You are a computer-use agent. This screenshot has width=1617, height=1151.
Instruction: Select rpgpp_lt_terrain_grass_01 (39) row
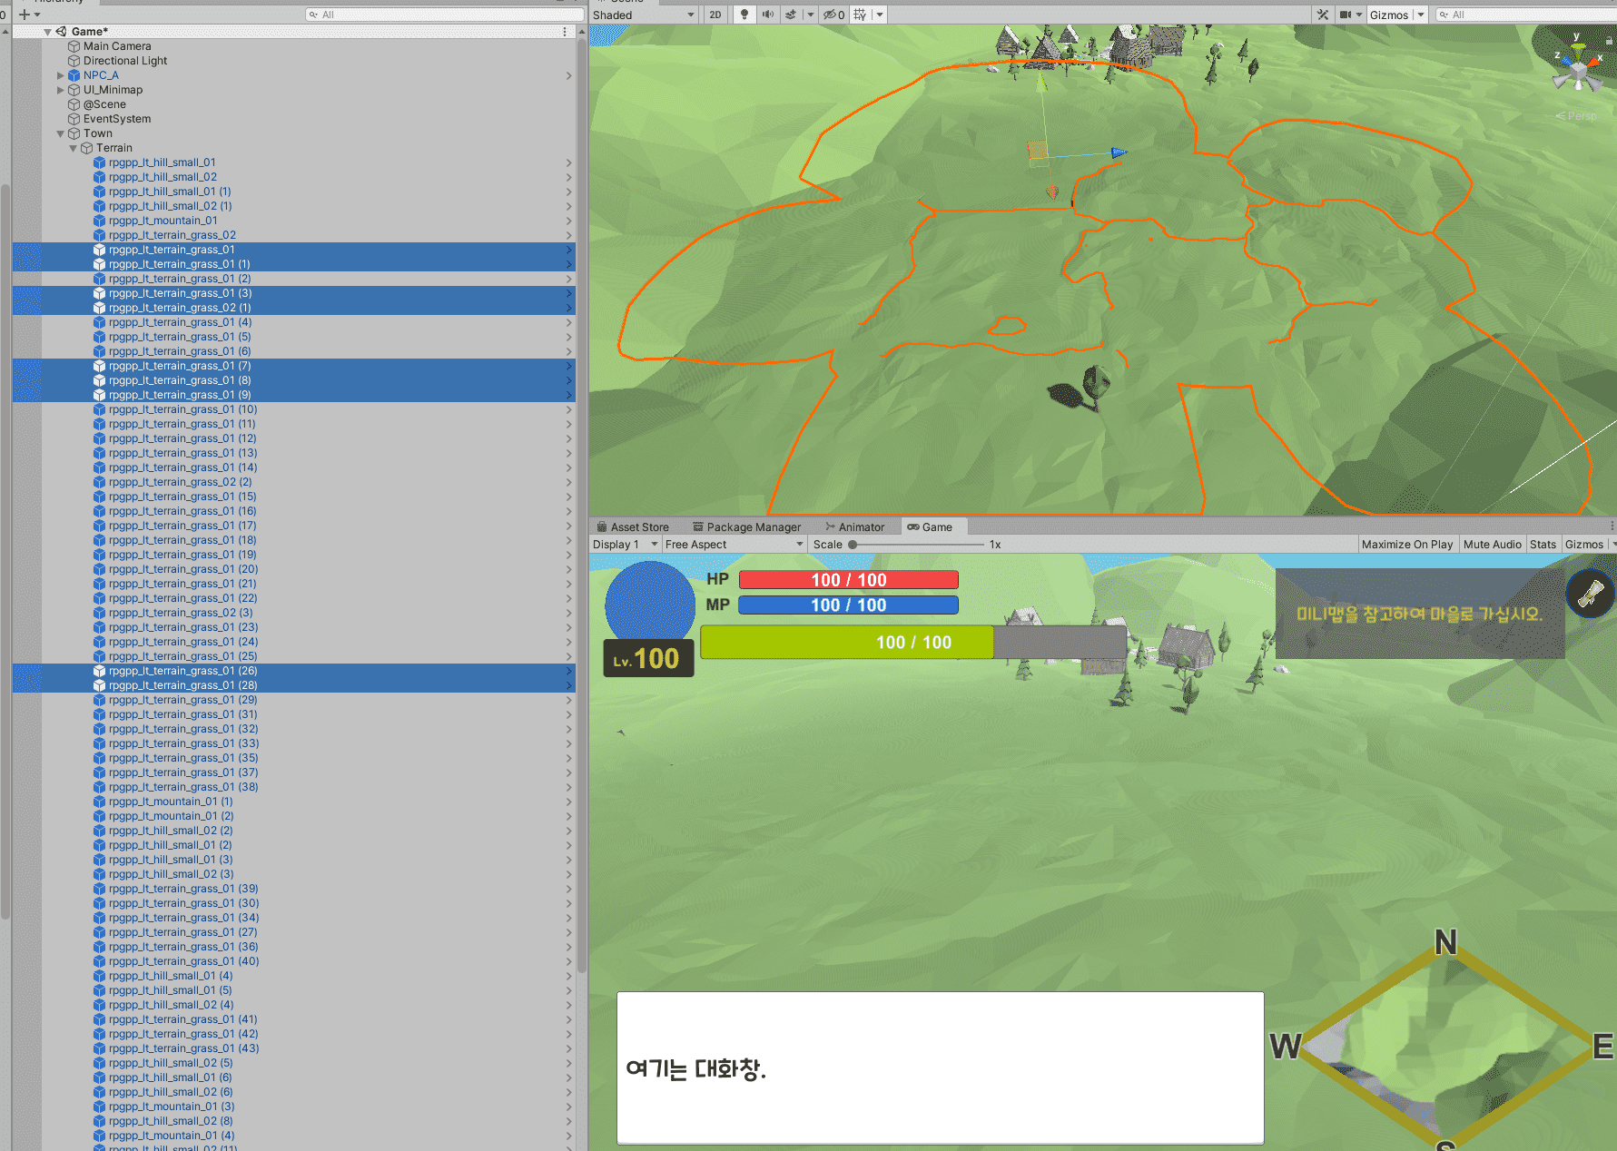coord(294,889)
